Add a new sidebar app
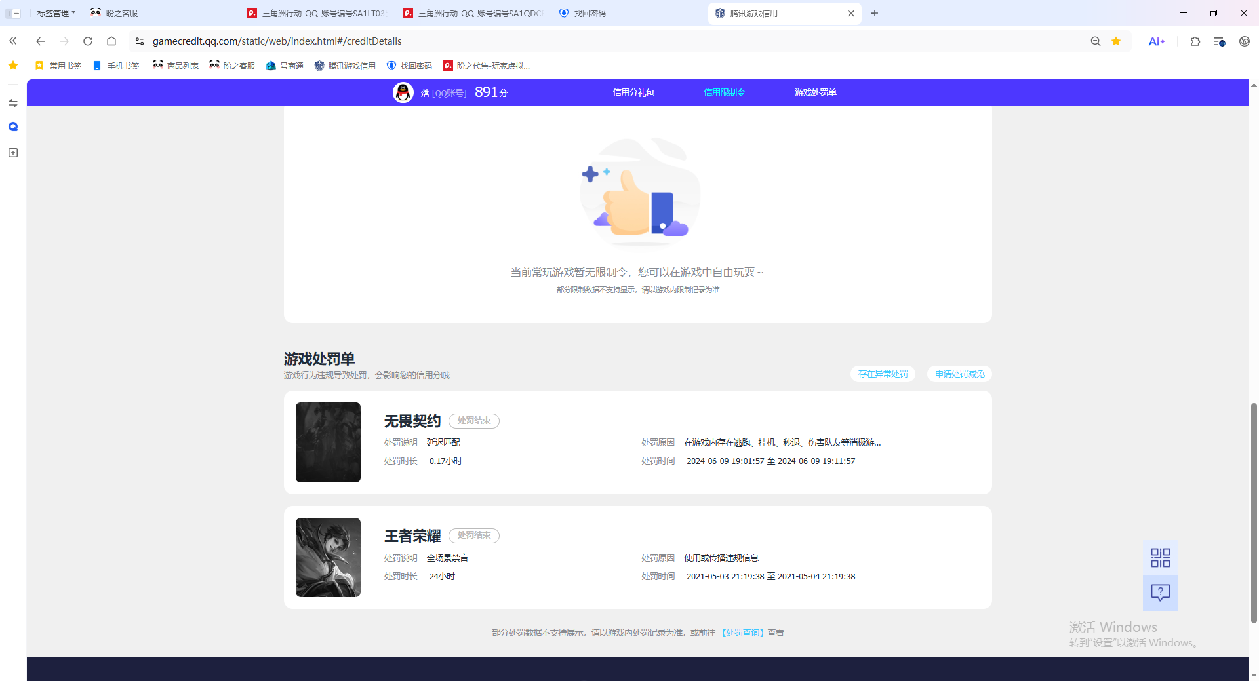Screen dimensions: 1259x681 [13, 153]
